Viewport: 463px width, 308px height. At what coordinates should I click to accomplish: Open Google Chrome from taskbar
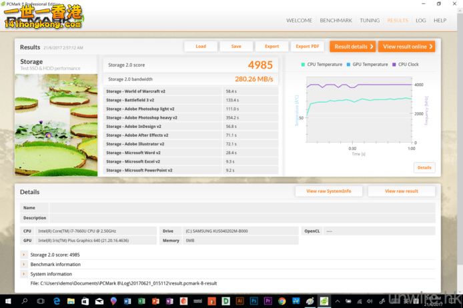(282, 301)
